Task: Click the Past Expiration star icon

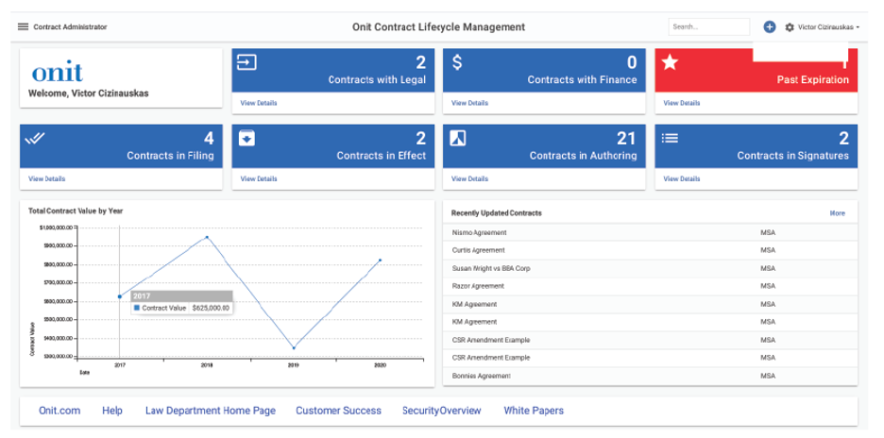Action: pyautogui.click(x=670, y=62)
